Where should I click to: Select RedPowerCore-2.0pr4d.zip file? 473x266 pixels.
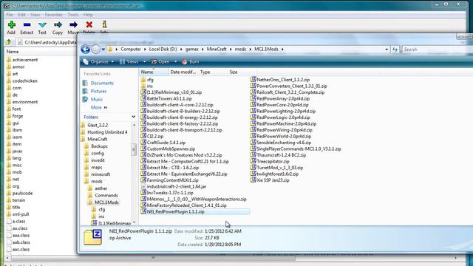click(x=279, y=105)
